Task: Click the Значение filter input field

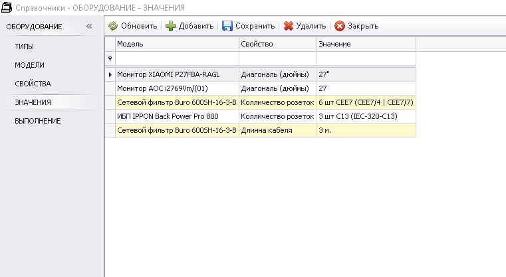Action: [x=366, y=58]
